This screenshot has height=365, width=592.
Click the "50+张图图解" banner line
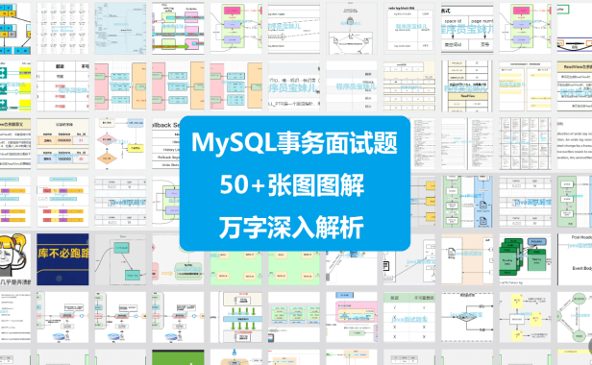292,185
